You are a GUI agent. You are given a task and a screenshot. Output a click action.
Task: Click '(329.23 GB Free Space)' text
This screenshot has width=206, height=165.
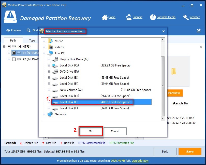(115, 65)
